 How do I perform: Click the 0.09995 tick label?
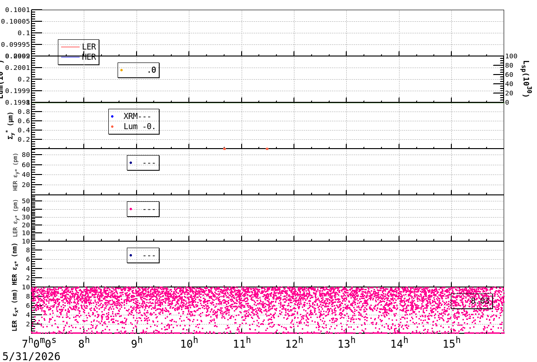[x=15, y=44]
